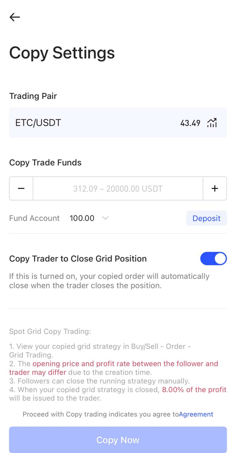
Task: Decrease copy trade funds with minus button
Action: [21, 188]
